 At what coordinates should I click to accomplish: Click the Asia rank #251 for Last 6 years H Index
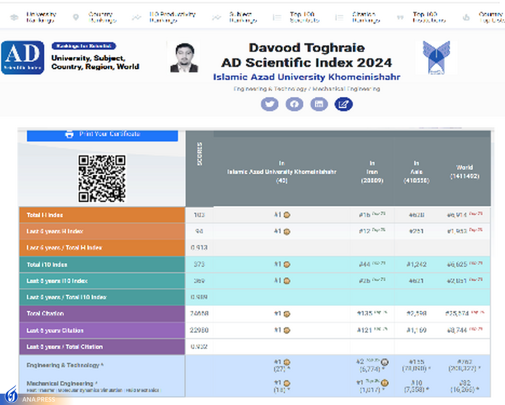pyautogui.click(x=416, y=232)
